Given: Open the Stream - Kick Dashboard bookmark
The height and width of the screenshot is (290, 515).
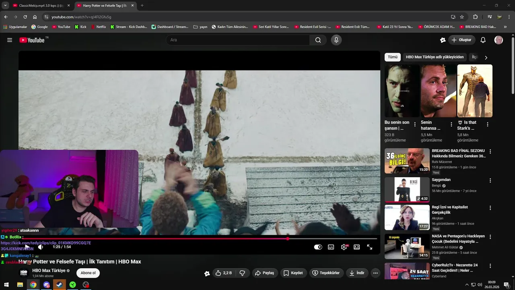Looking at the screenshot, I should point(129,27).
